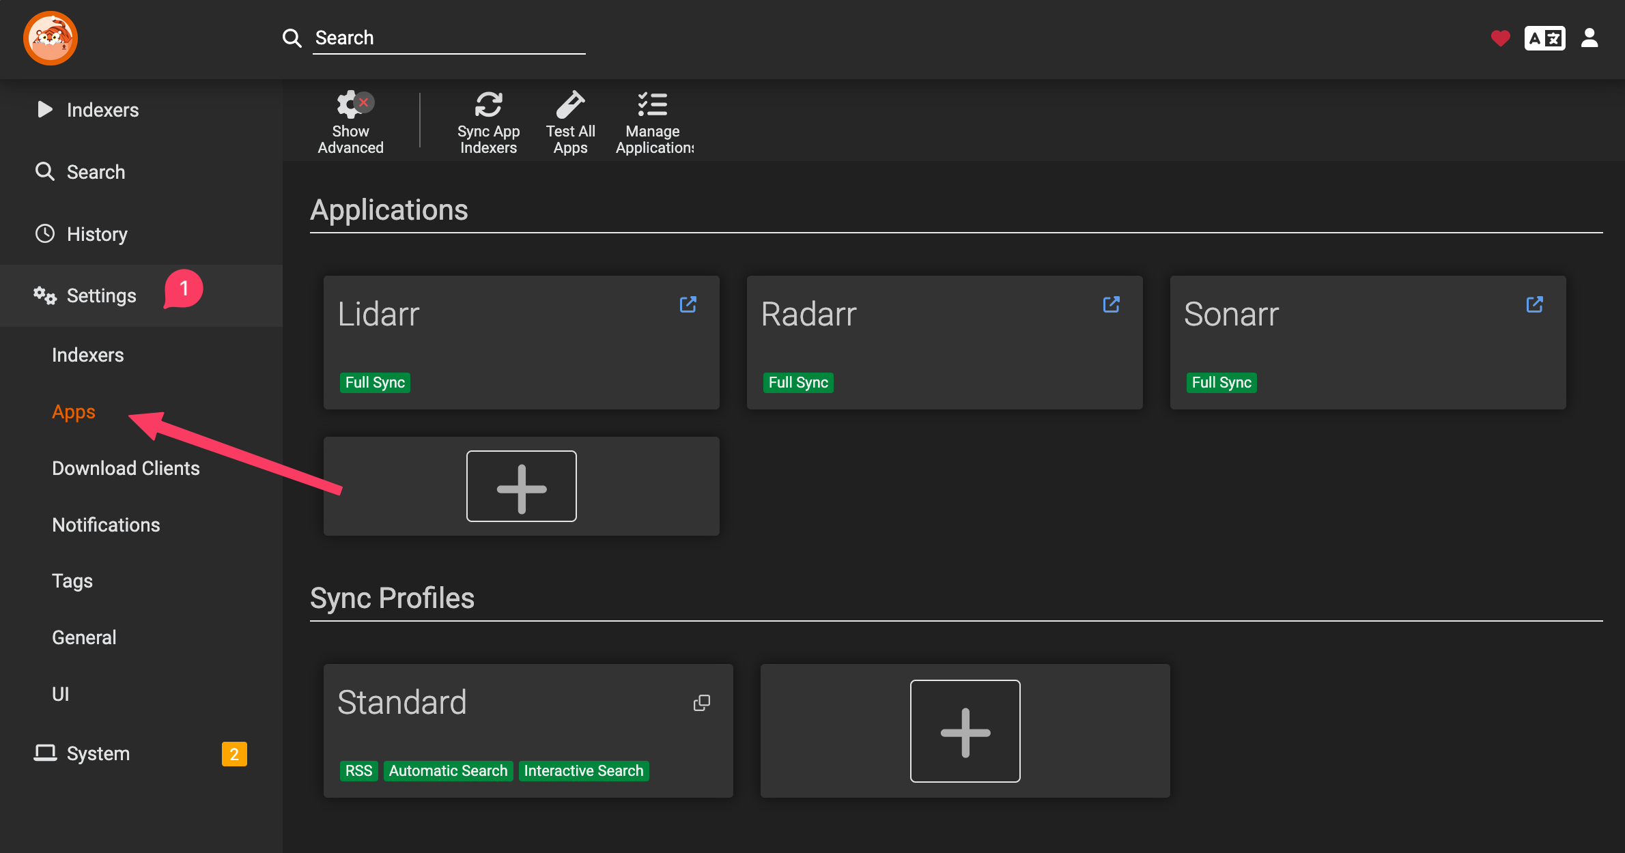The image size is (1625, 853).
Task: Open Radarr external link icon
Action: click(x=1112, y=304)
